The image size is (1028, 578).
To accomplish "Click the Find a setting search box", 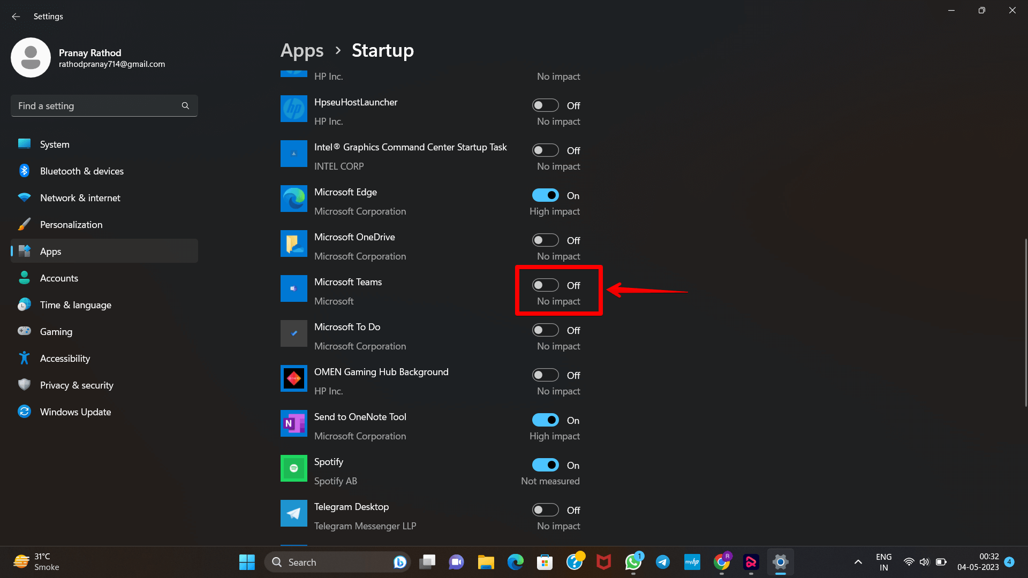I will tap(104, 106).
